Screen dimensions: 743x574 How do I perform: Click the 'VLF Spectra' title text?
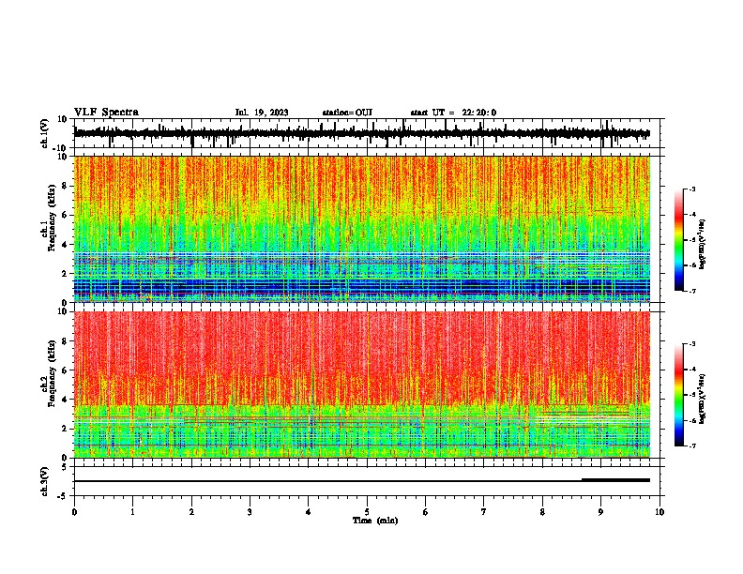tap(106, 113)
